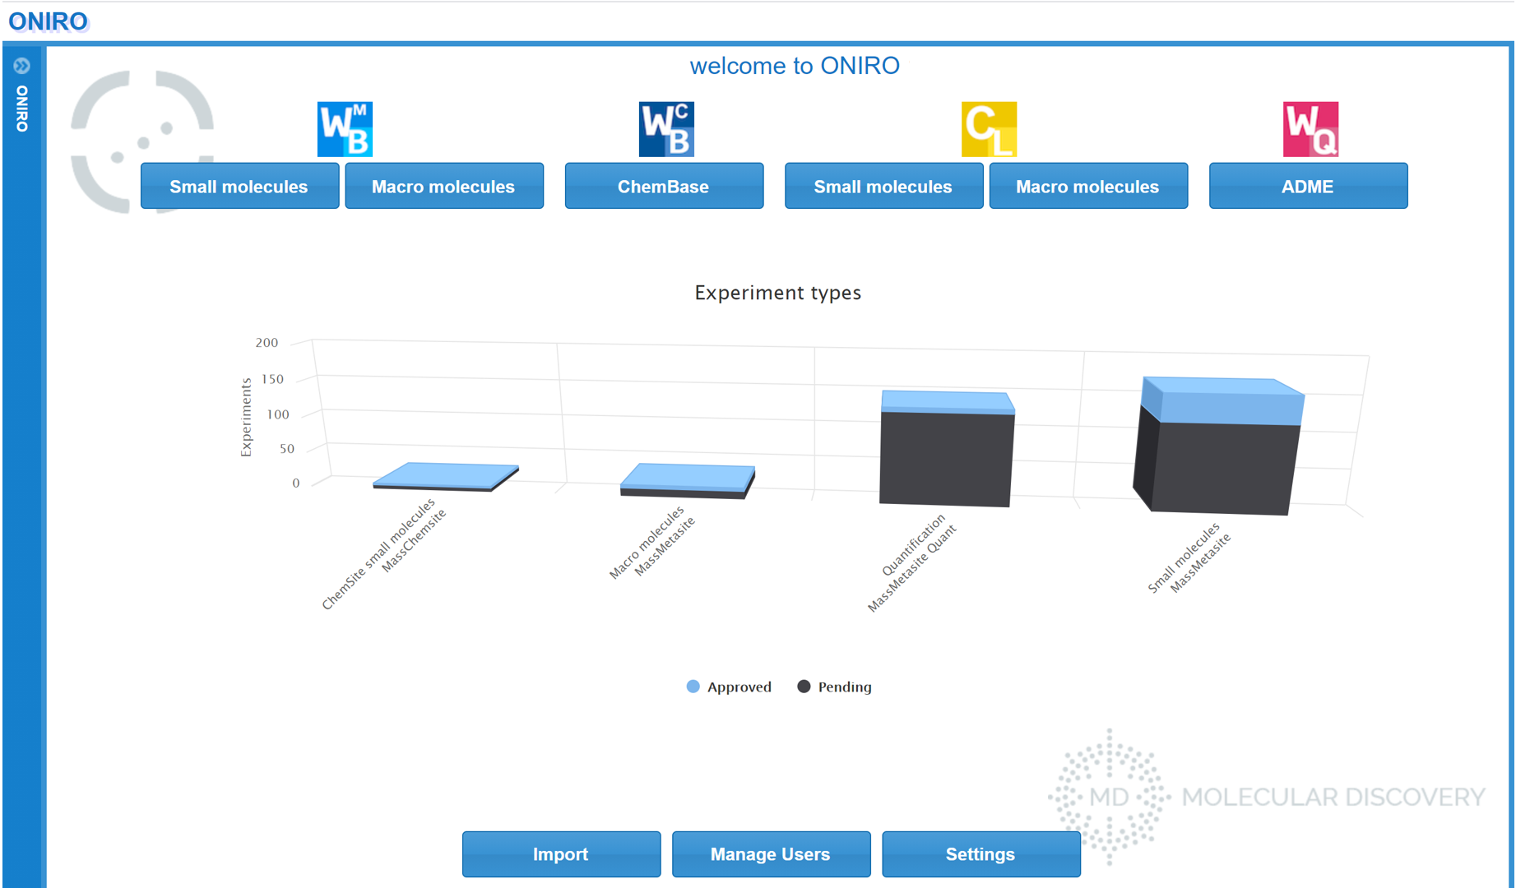Click the dark WCB ChemBase icon

[665, 129]
